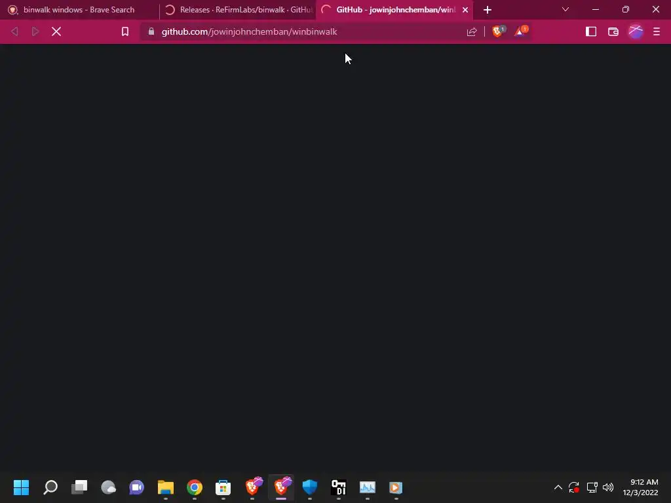Image resolution: width=671 pixels, height=503 pixels.
Task: Switch to Releases ReFirmLabs/binwalk tab
Action: [x=240, y=10]
